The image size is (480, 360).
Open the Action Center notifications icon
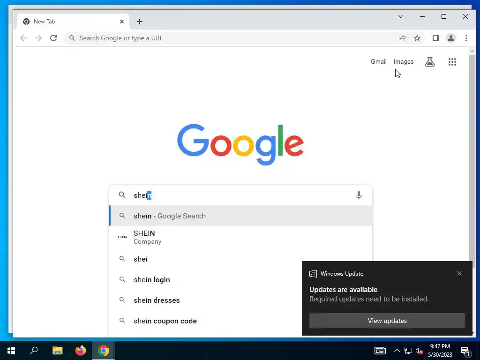(x=465, y=351)
